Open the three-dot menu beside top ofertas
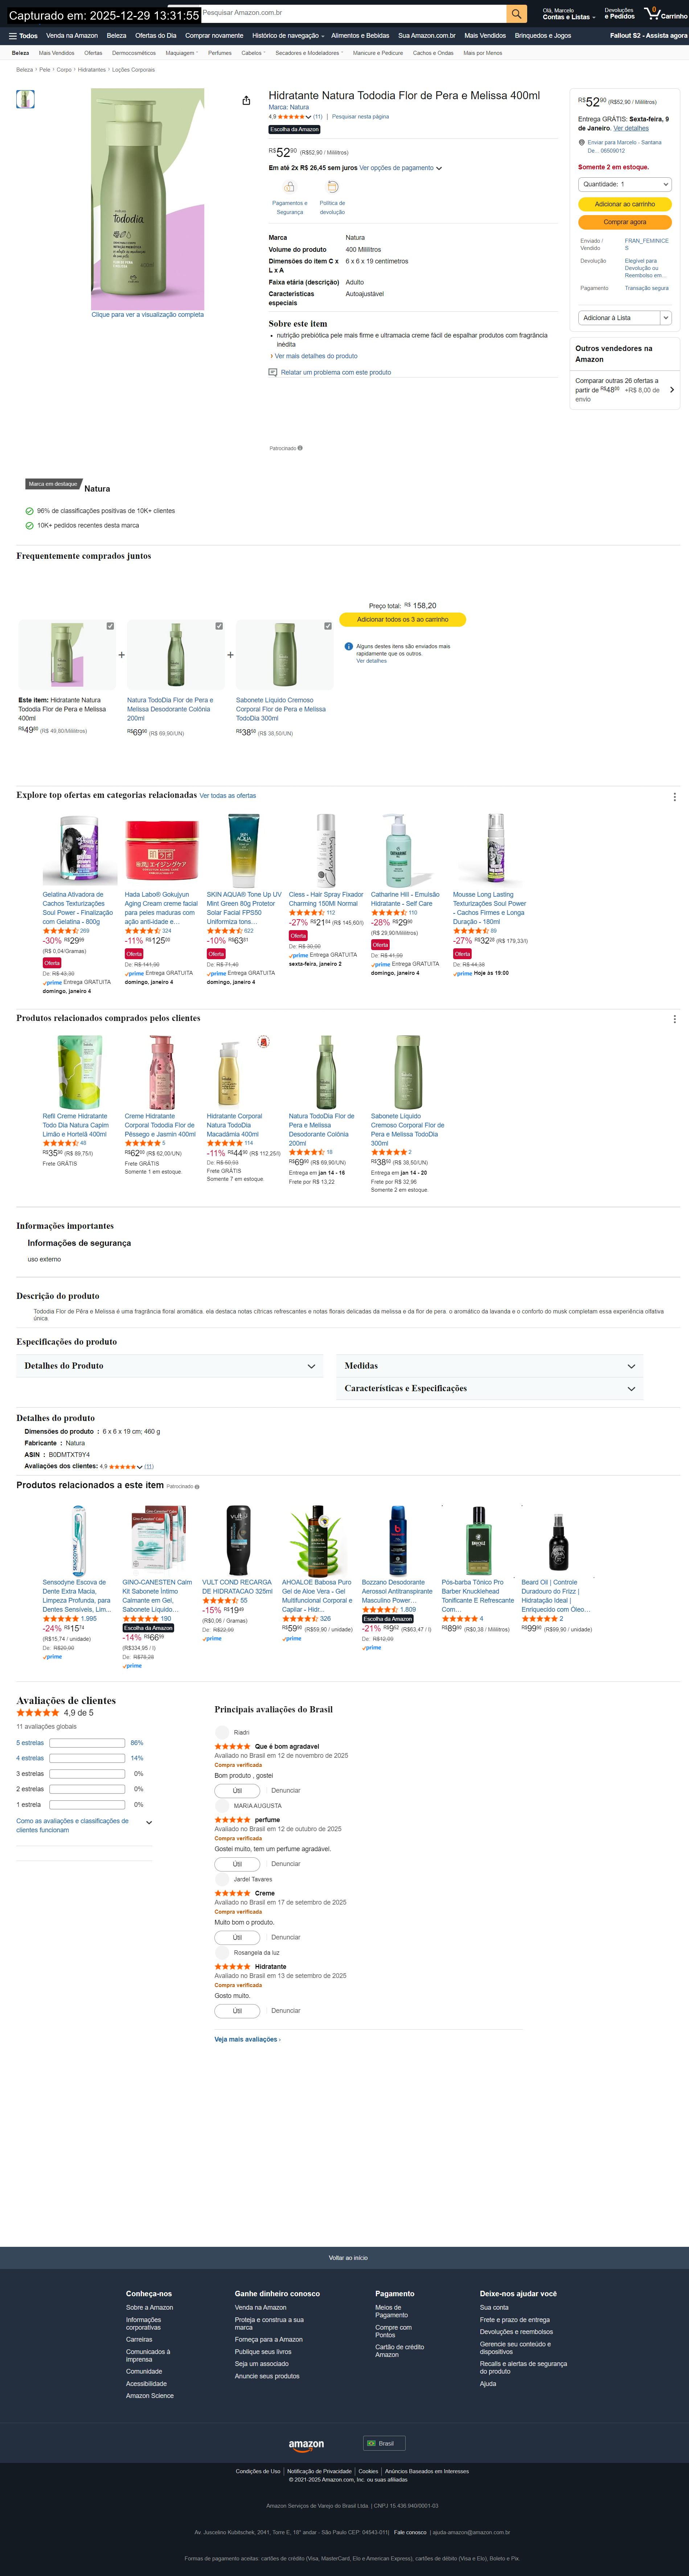Image resolution: width=689 pixels, height=2576 pixels. [x=674, y=797]
